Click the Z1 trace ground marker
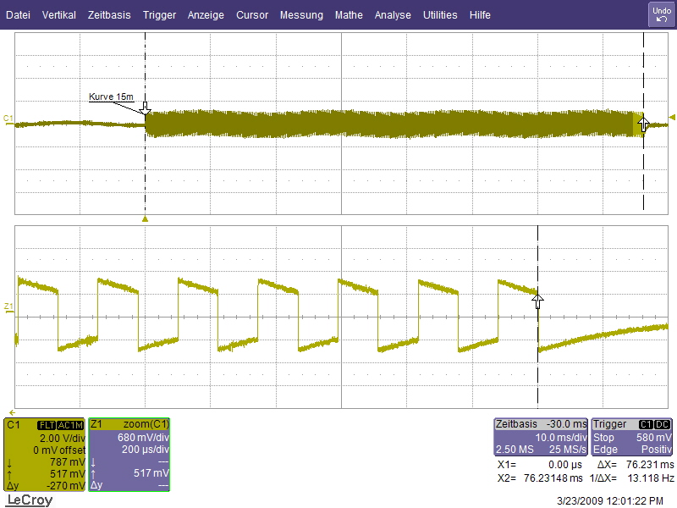This screenshot has height=508, width=677. [8, 308]
